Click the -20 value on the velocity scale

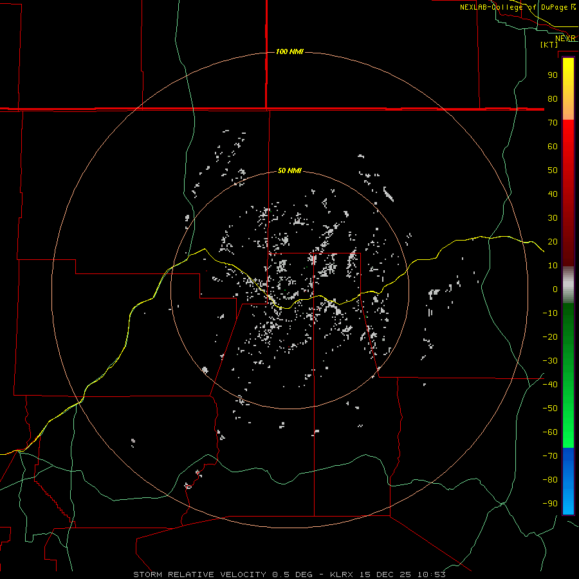(550, 336)
